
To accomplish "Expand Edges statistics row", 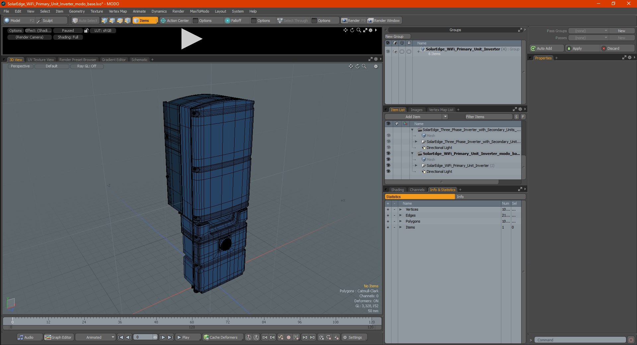I will coord(400,216).
